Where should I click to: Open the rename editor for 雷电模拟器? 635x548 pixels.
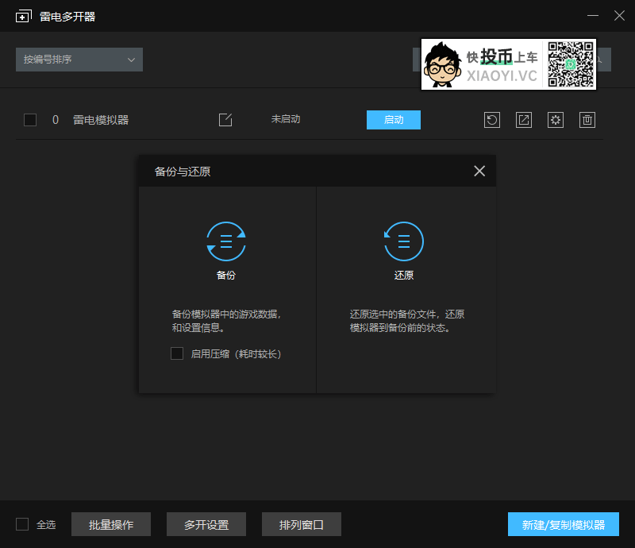click(x=225, y=119)
